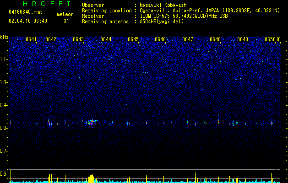This screenshot has width=288, height=183.
Task: Click the 0.9 kHz axis label
Action: click(x=4, y=105)
